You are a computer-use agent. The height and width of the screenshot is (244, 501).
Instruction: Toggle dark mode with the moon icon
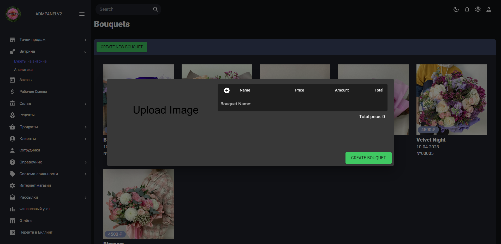pyautogui.click(x=456, y=9)
